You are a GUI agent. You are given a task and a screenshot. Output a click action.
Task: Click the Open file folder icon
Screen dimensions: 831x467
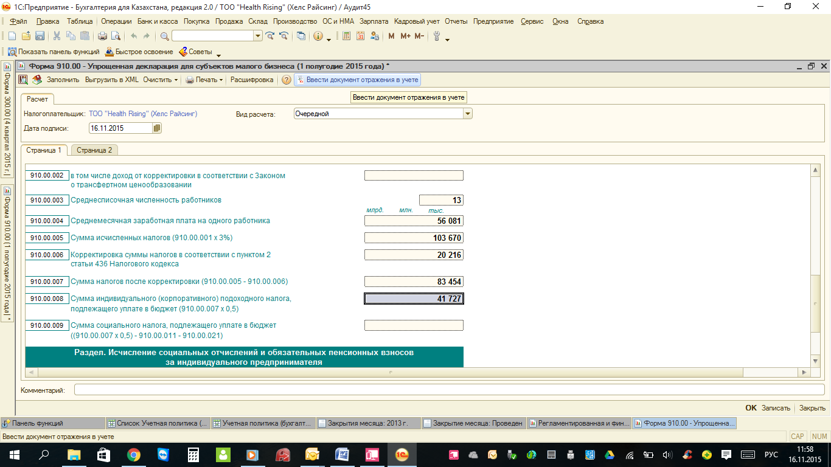(26, 36)
